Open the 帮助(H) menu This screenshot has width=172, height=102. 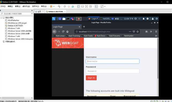pos(44,6)
